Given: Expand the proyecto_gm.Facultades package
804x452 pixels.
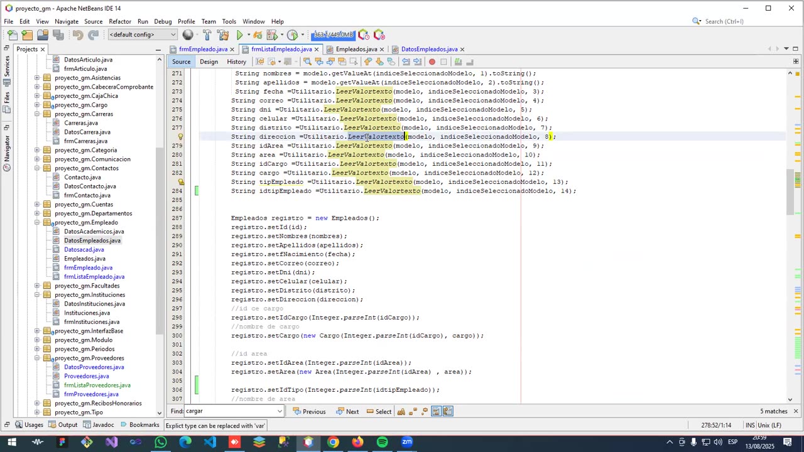Looking at the screenshot, I should click(x=37, y=286).
